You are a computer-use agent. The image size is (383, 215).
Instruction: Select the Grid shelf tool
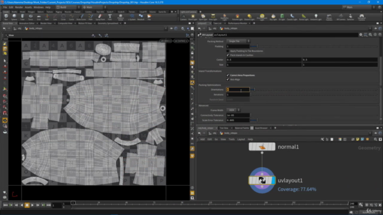point(38,17)
